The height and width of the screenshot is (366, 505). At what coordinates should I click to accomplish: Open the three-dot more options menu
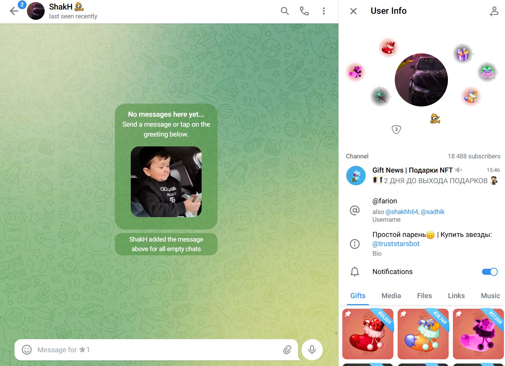pos(324,11)
